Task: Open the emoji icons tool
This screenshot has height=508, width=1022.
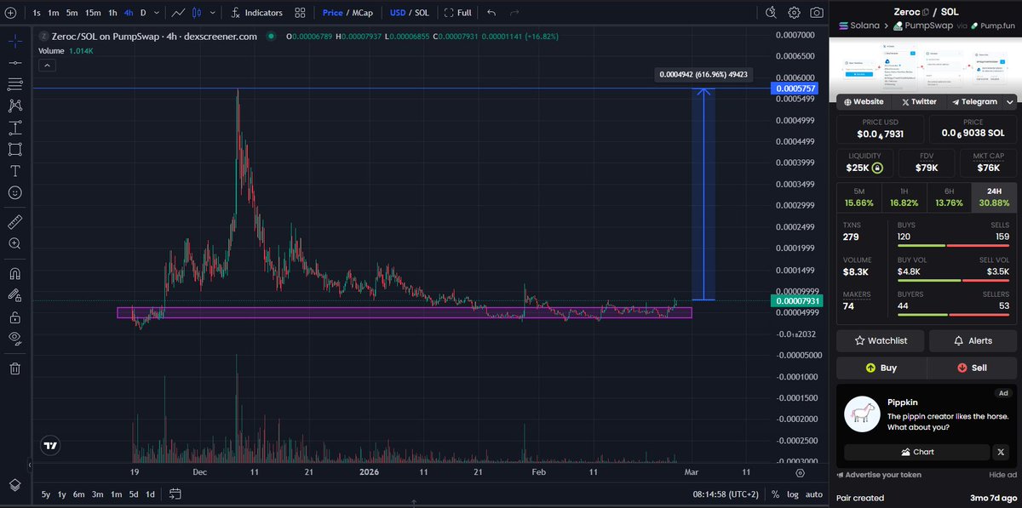Action: coord(14,192)
